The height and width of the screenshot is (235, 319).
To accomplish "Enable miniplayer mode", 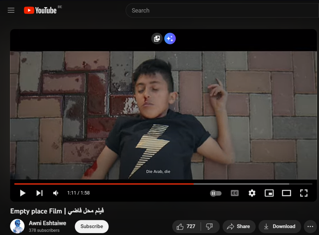I will [x=269, y=193].
